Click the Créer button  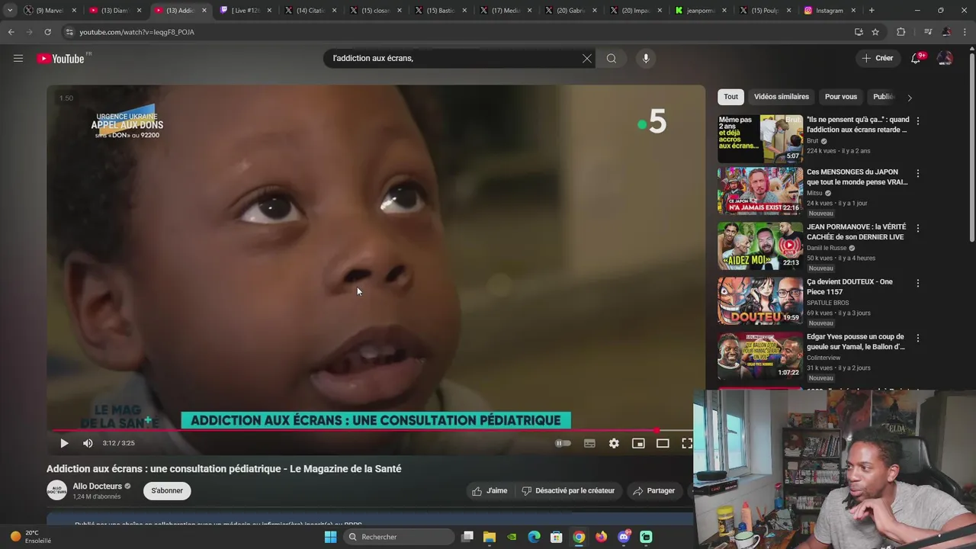pyautogui.click(x=877, y=59)
